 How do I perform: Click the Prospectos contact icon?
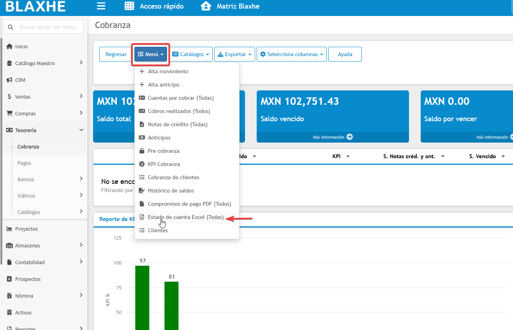tap(9, 279)
